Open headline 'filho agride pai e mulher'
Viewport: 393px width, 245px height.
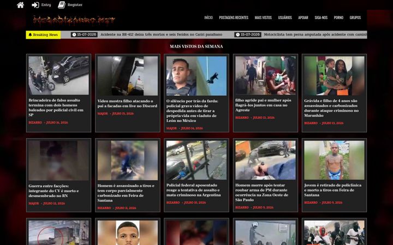(263, 105)
